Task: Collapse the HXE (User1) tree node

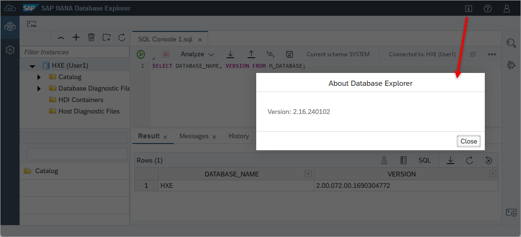Action: coord(32,66)
